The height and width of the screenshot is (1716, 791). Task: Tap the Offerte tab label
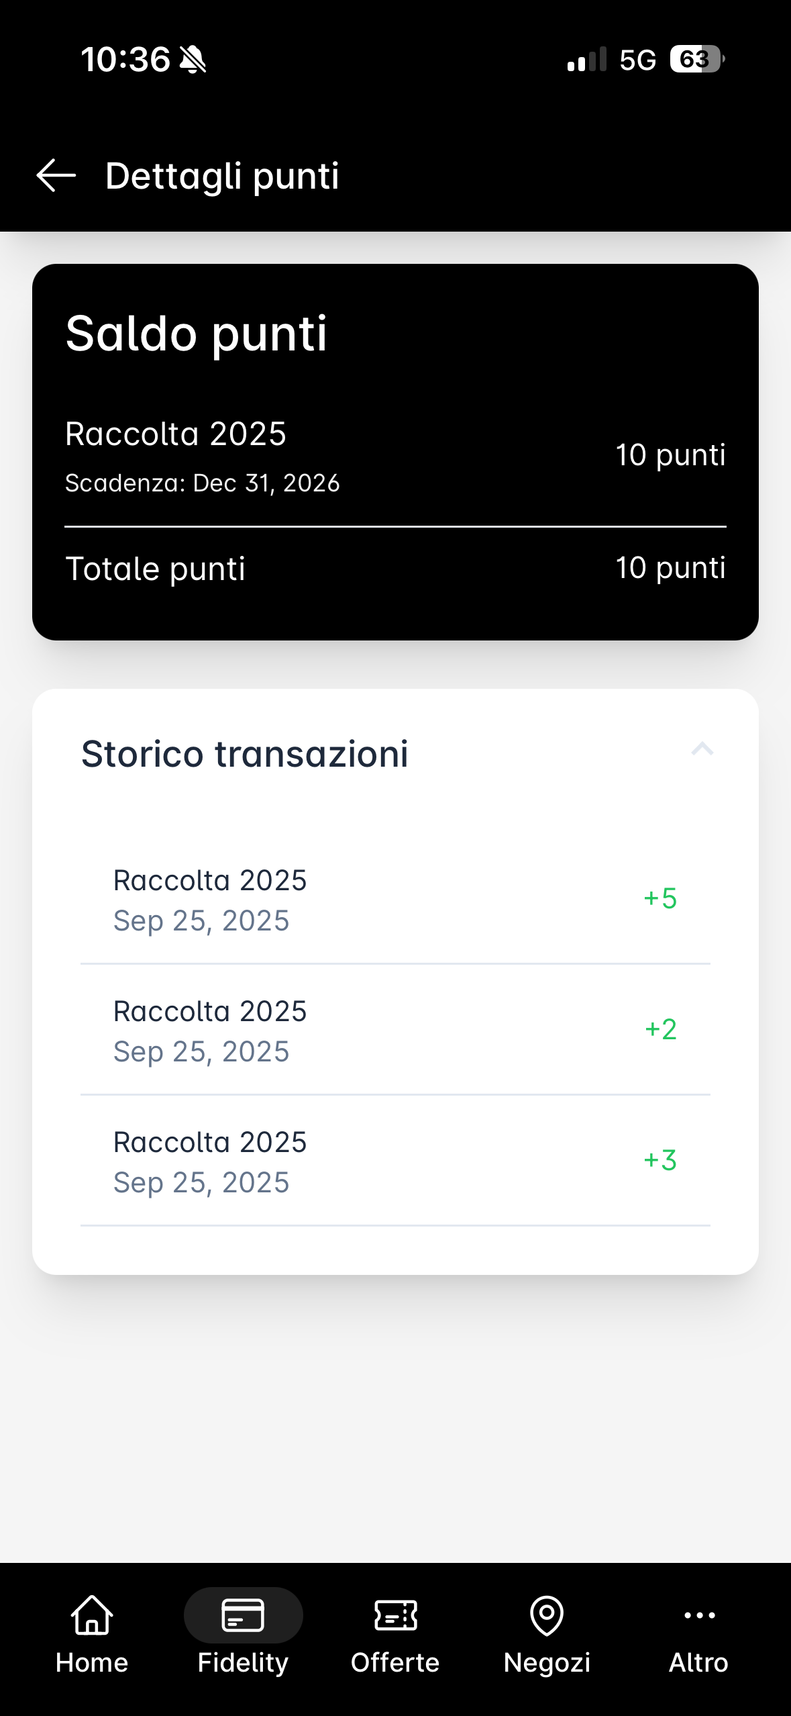coord(395,1663)
